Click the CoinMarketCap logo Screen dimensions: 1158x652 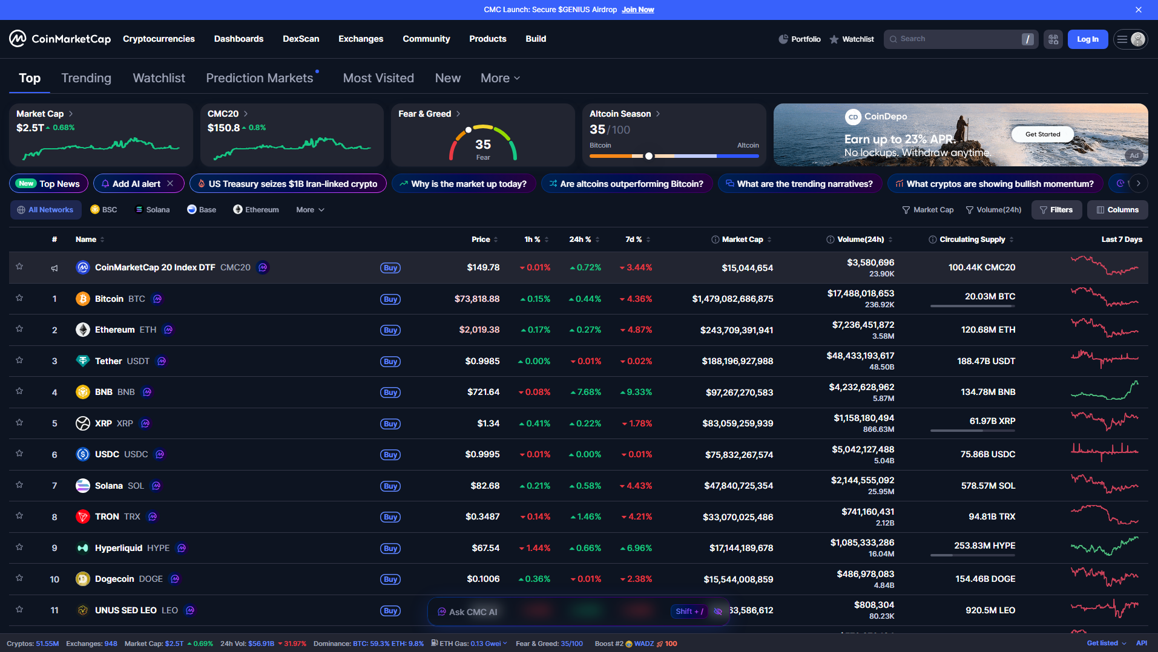click(60, 39)
